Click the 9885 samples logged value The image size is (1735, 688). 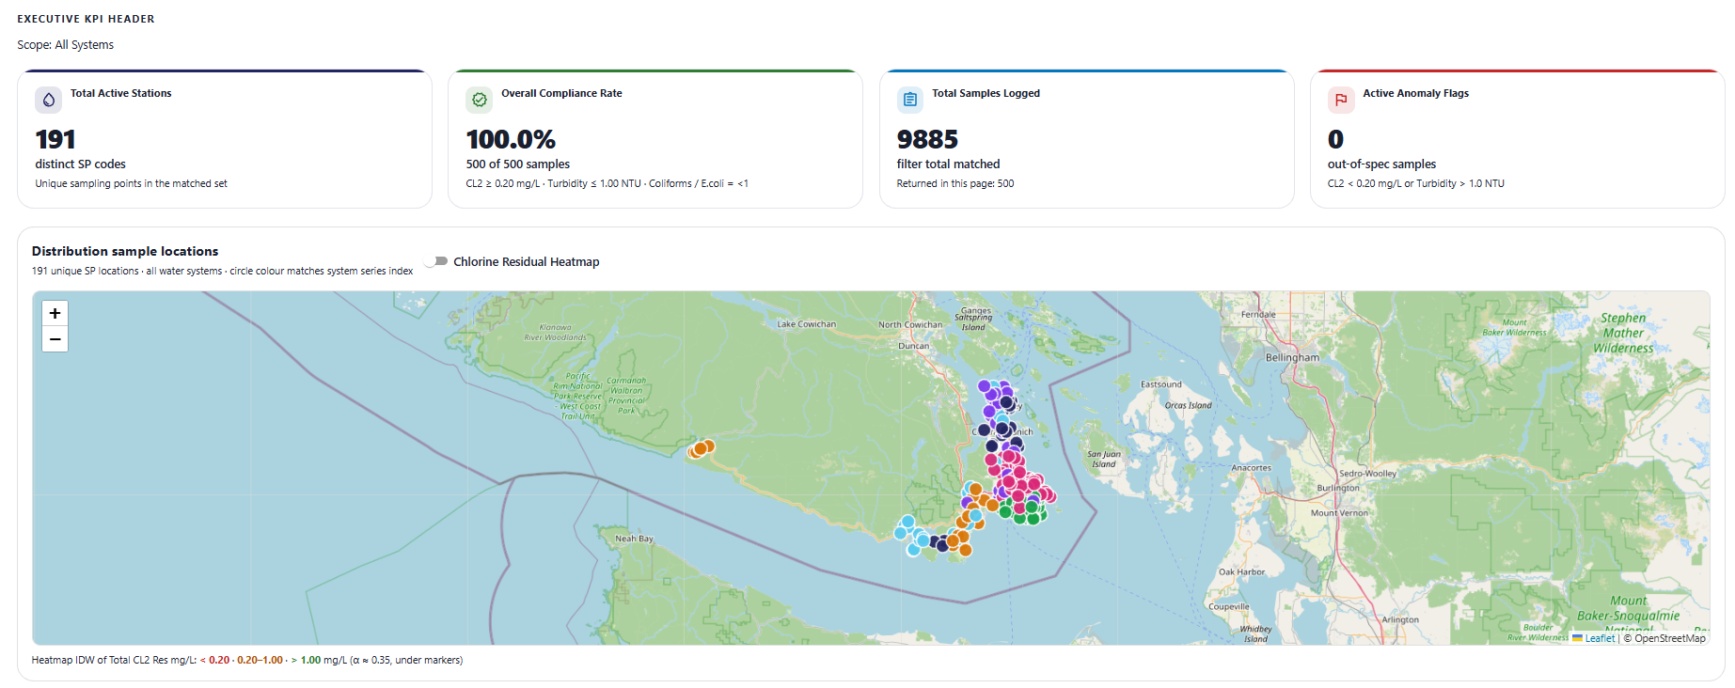(927, 139)
